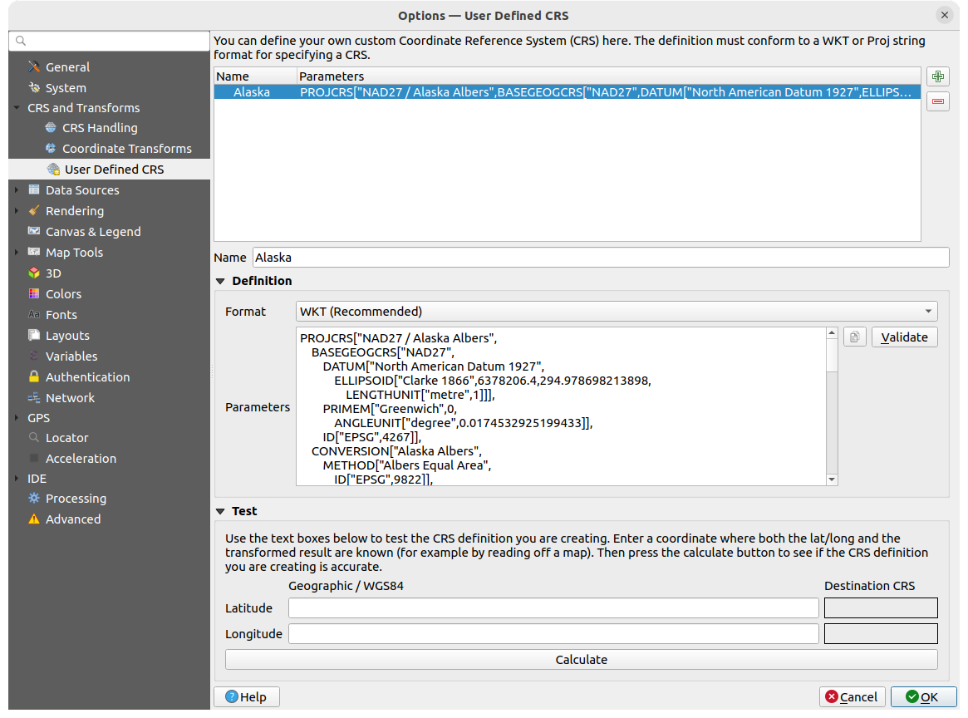Click the Advanced warning triangle icon
968x718 pixels.
click(34, 519)
